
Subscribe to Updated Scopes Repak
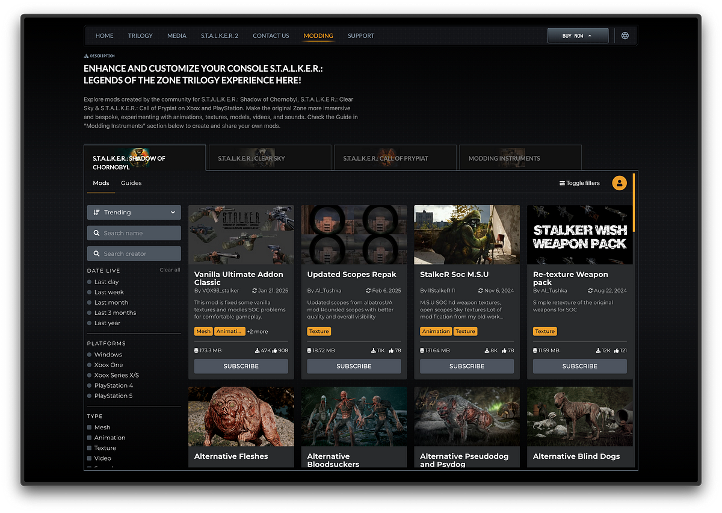click(354, 366)
